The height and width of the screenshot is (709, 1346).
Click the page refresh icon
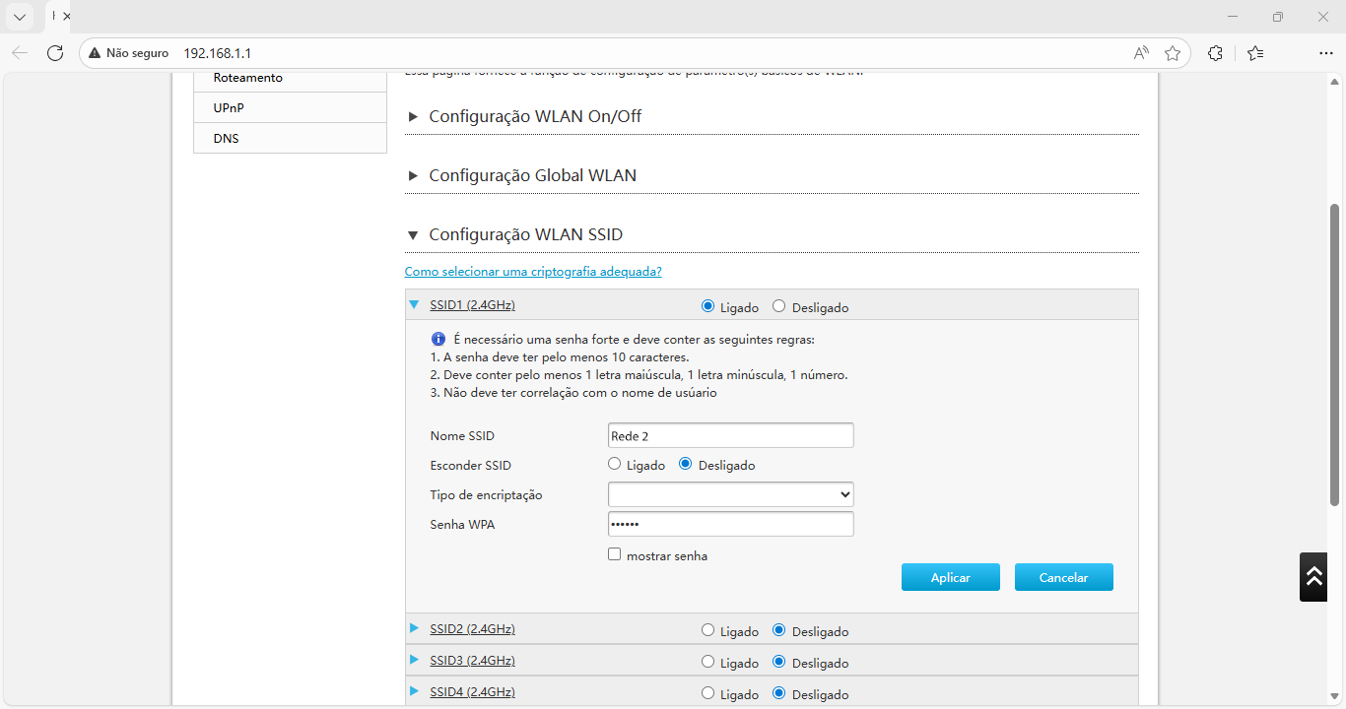(55, 53)
